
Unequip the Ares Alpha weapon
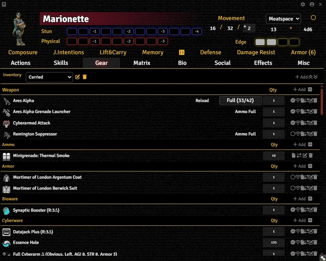pos(293,101)
